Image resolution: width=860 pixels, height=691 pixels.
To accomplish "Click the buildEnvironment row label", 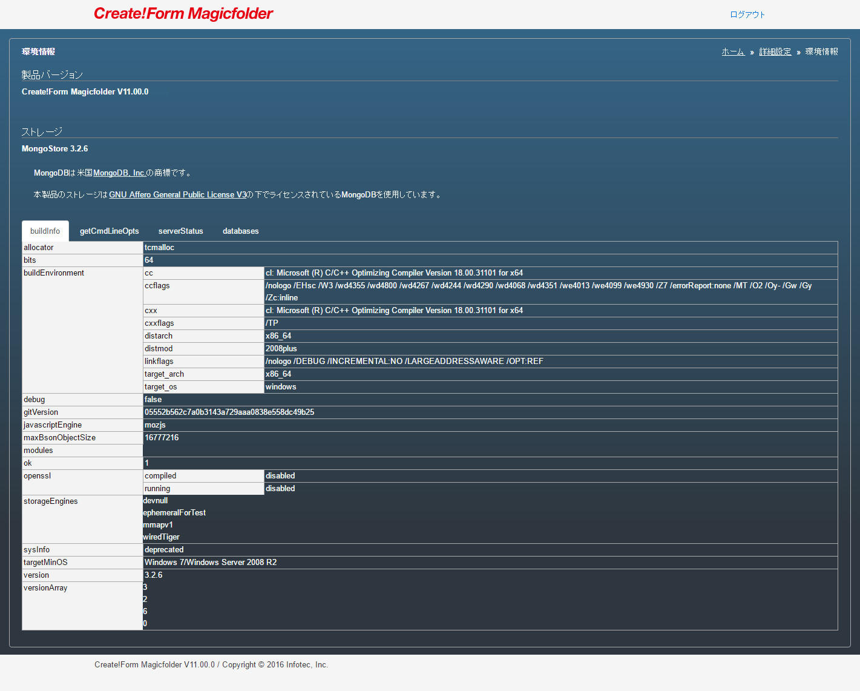I will point(82,330).
